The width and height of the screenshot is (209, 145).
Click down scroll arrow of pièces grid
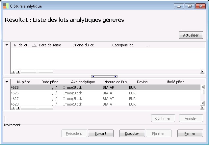pyautogui.click(x=203, y=103)
